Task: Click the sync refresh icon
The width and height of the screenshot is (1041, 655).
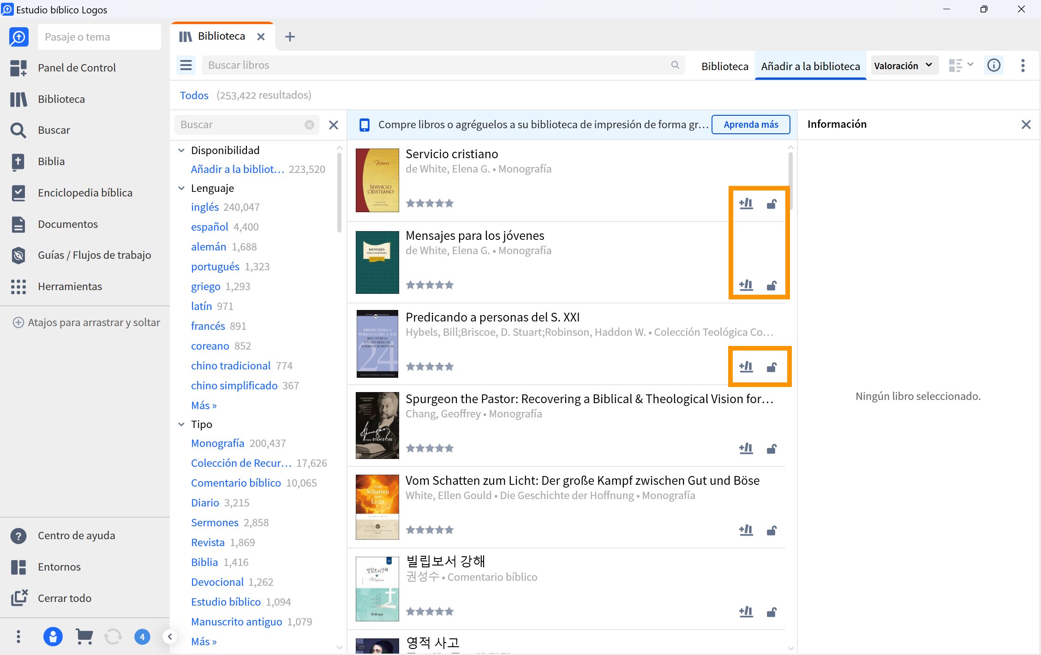Action: point(113,637)
